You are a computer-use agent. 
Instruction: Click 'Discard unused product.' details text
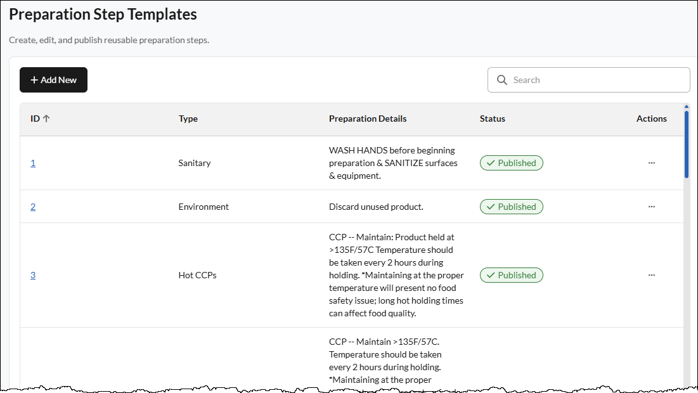376,207
